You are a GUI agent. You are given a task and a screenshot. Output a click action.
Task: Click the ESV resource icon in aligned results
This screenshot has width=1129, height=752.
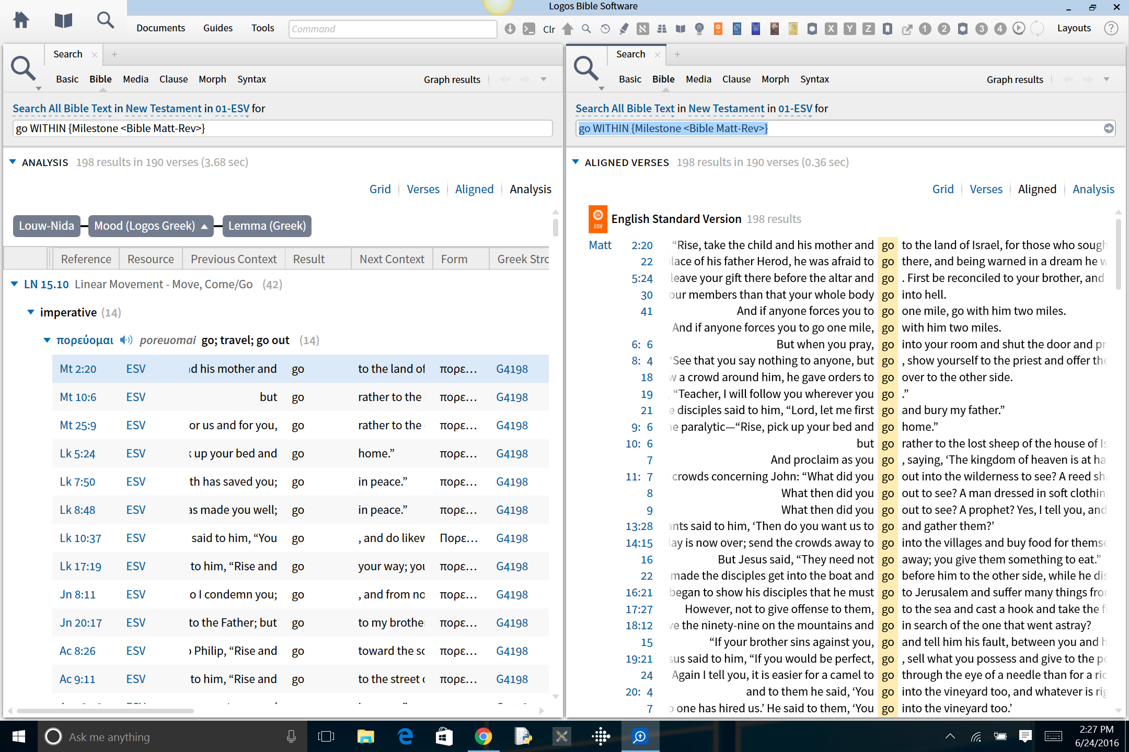tap(598, 219)
